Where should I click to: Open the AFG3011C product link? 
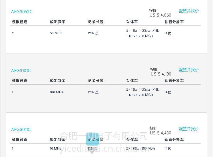coord(21,130)
